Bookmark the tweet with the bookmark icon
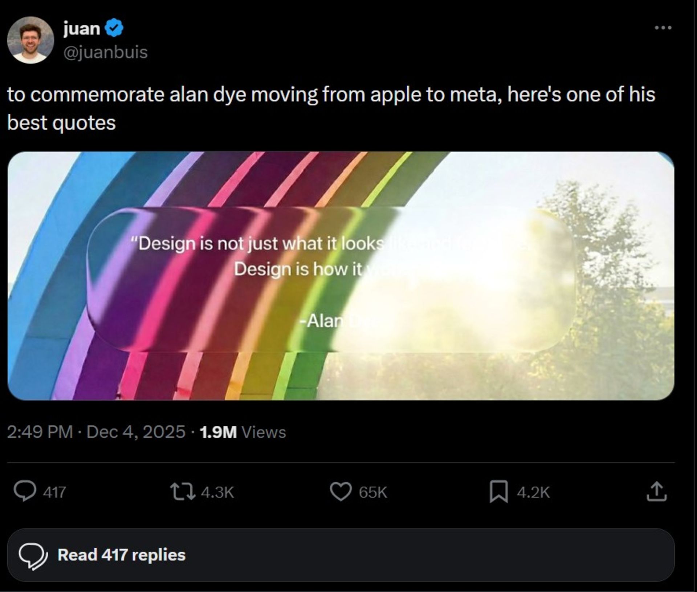This screenshot has width=697, height=592. pyautogui.click(x=498, y=492)
